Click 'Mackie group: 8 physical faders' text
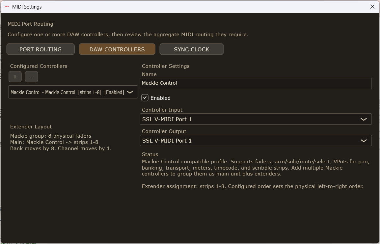The image size is (380, 244). point(51,136)
